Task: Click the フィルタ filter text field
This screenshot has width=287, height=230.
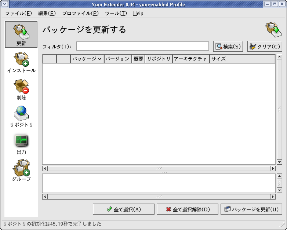Action: tap(142, 46)
